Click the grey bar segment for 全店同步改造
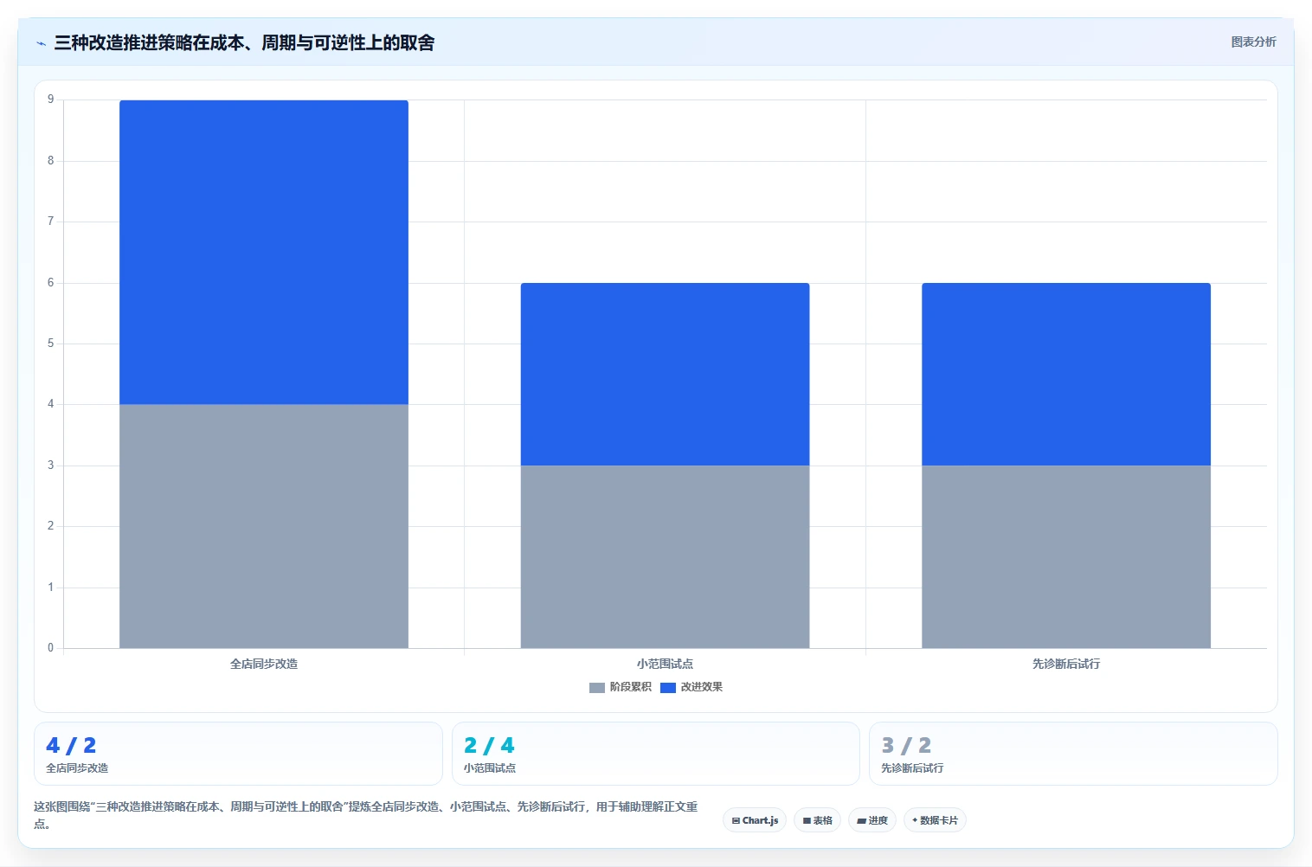Viewport: 1312px width, 867px height. coord(264,526)
